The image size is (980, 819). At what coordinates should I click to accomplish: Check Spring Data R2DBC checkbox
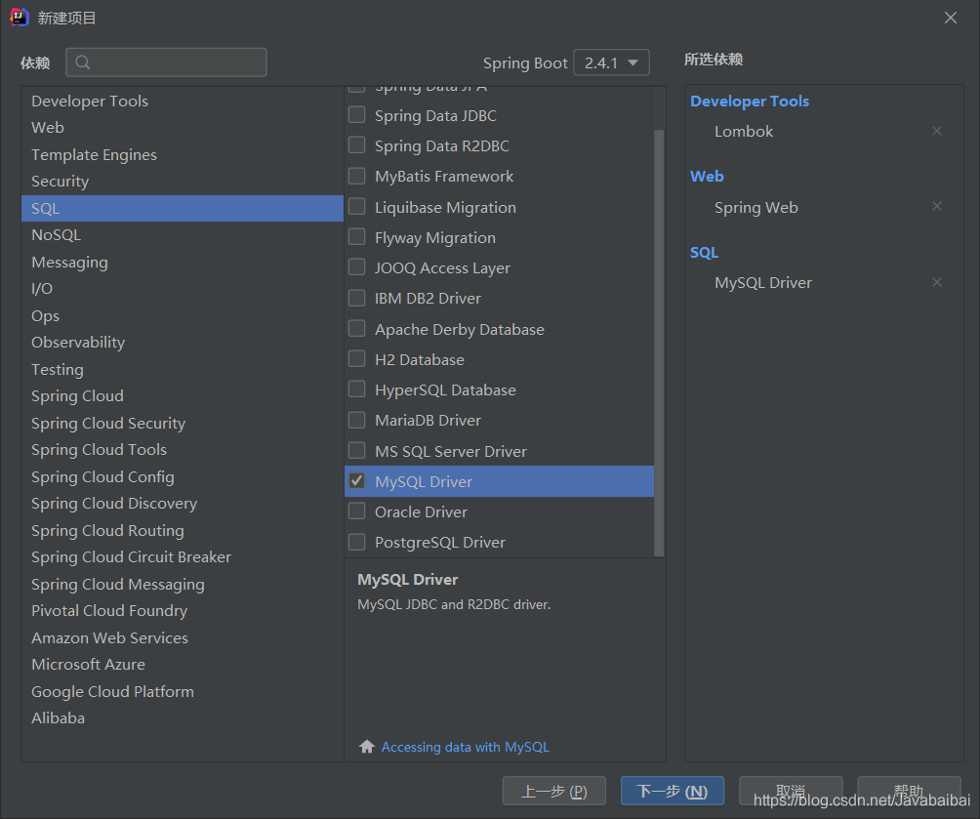pos(357,145)
